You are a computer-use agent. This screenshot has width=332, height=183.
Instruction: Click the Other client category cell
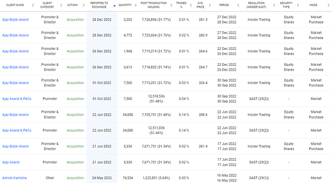coord(50,178)
